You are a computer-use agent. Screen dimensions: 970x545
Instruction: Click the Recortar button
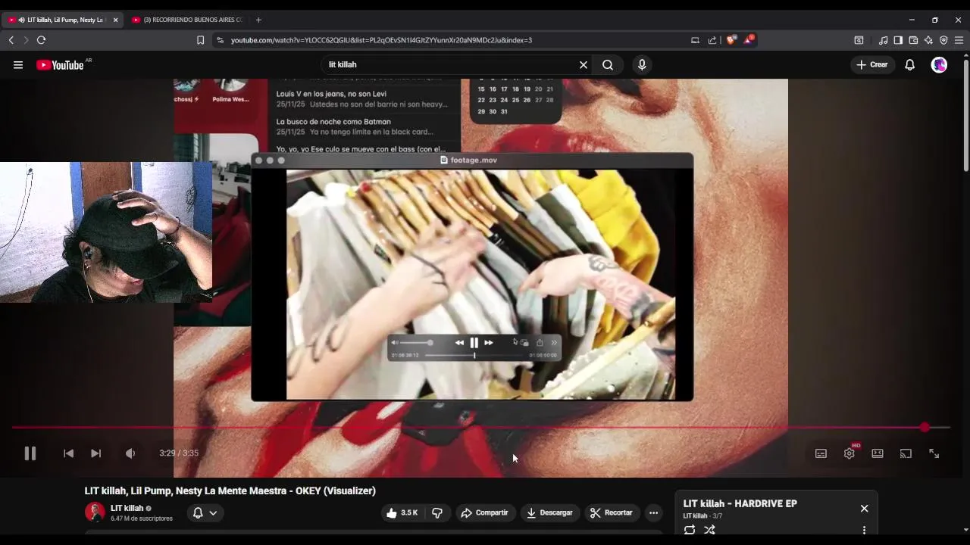pyautogui.click(x=611, y=513)
